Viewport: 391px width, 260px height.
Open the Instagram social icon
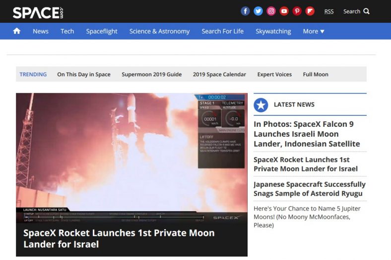pos(271,11)
